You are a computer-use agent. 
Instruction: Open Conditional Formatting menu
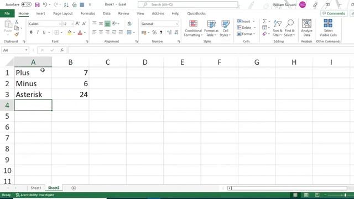(193, 28)
